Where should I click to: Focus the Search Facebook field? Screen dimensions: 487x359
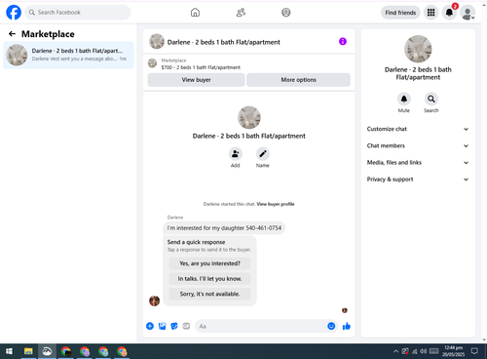click(78, 13)
